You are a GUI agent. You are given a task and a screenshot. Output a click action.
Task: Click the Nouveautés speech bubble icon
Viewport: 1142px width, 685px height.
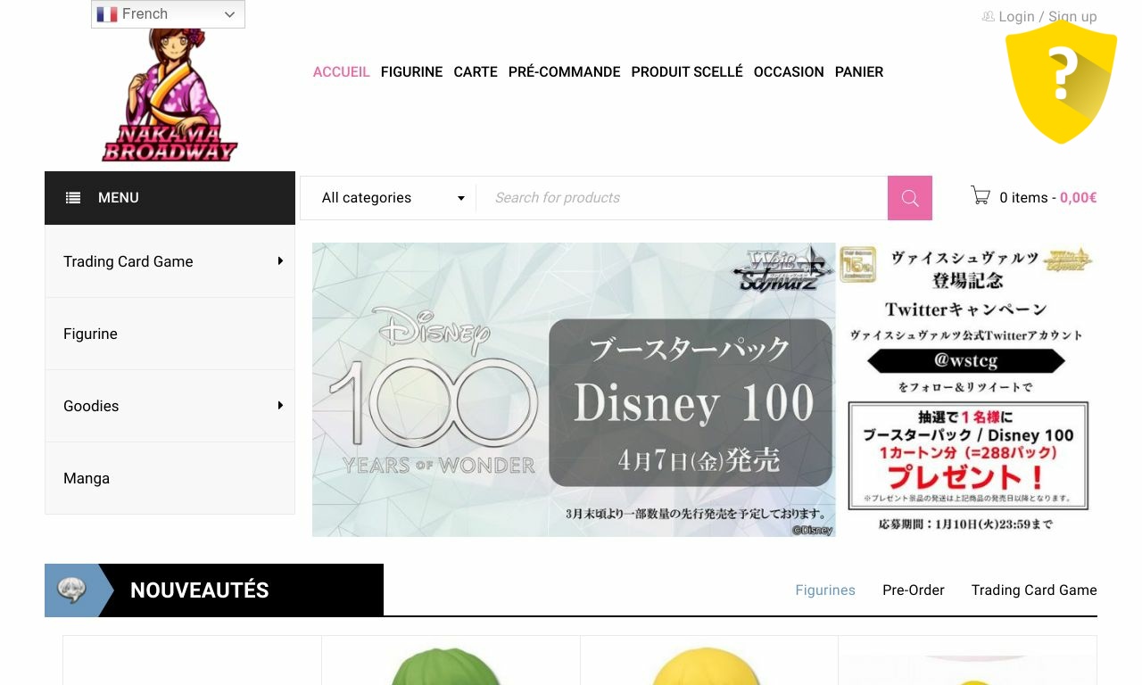pos(71,590)
